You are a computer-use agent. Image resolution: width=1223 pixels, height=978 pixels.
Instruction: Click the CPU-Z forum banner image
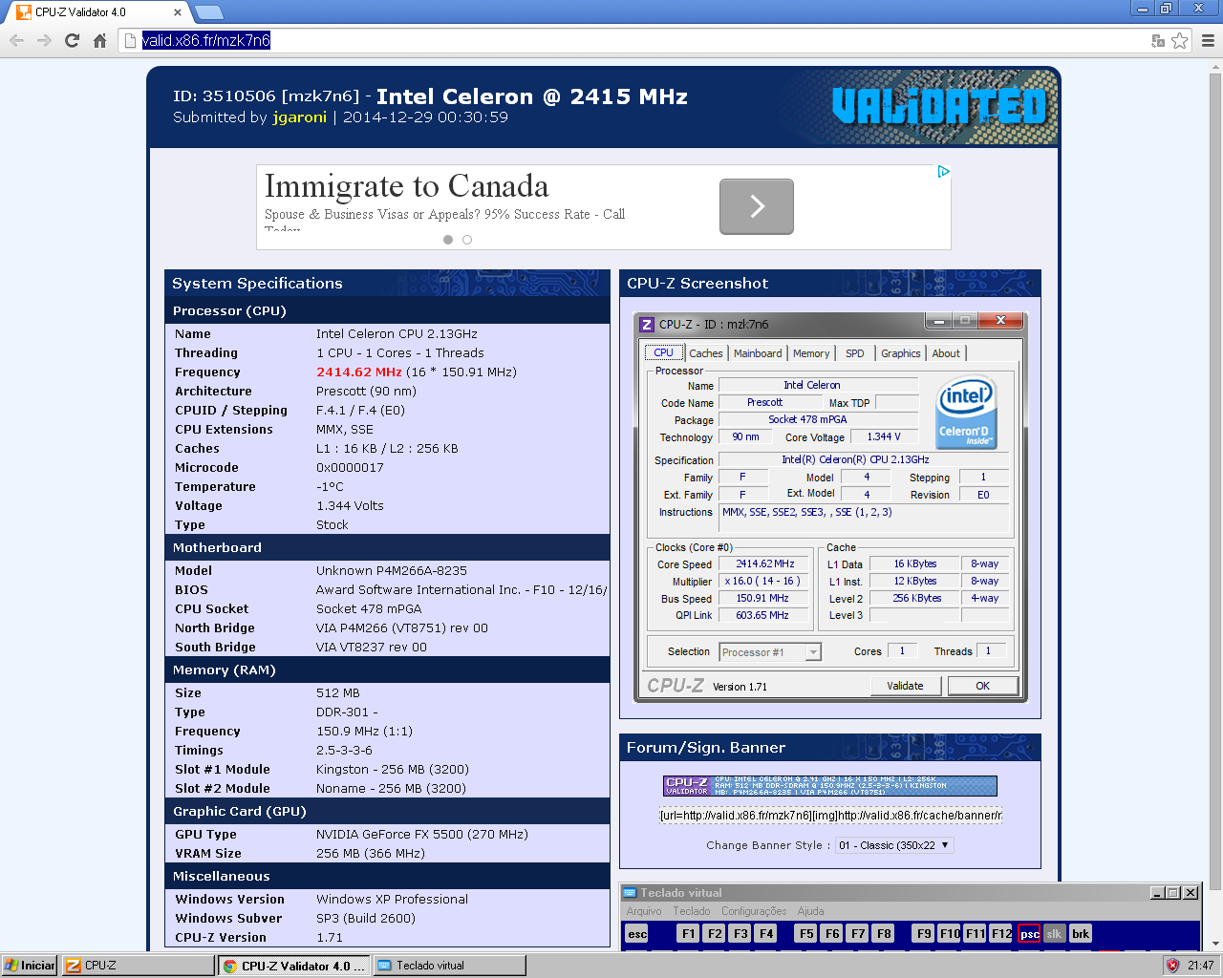click(x=830, y=786)
